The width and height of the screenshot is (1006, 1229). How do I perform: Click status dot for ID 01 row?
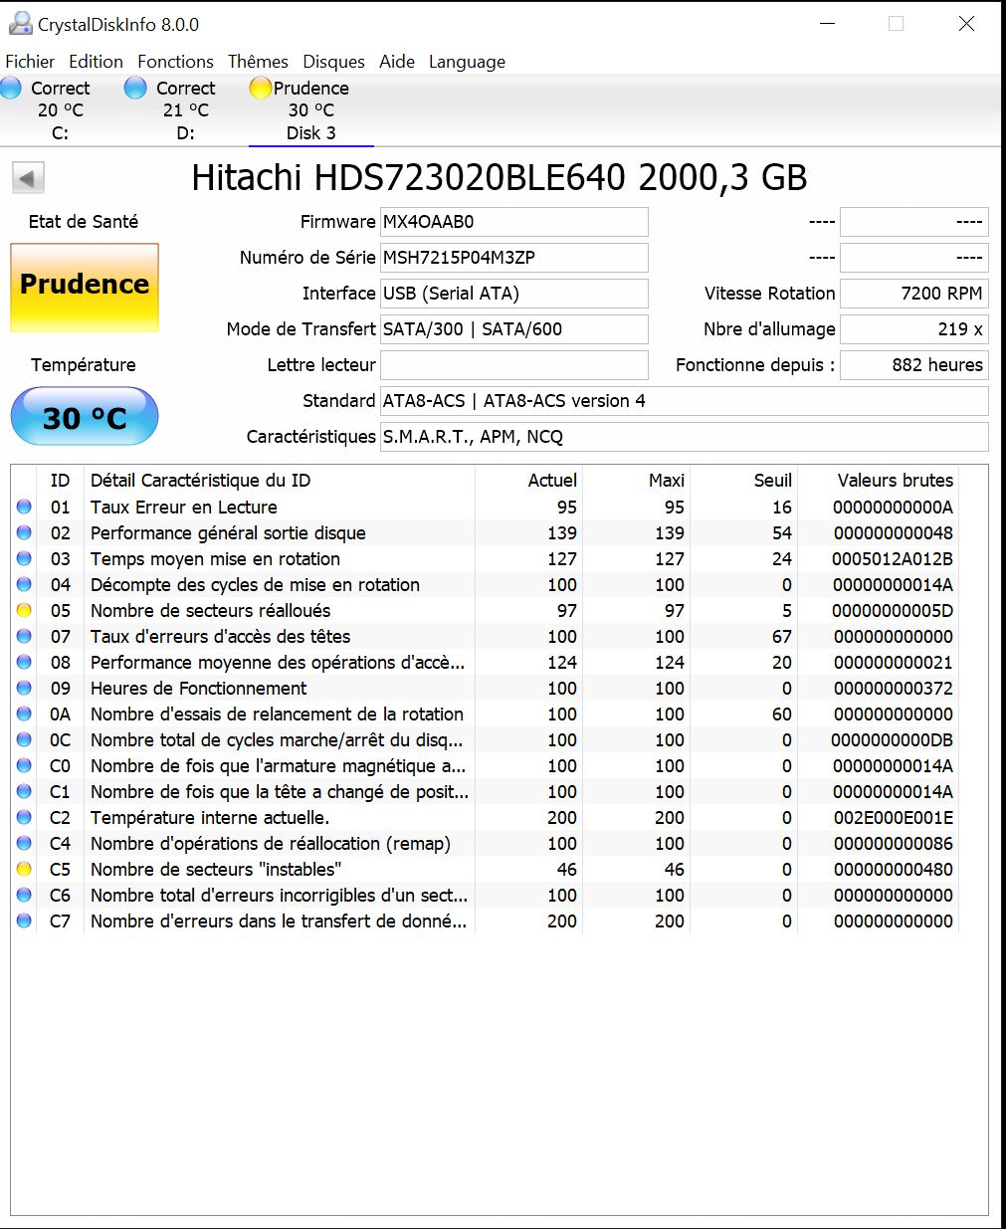pyautogui.click(x=24, y=507)
